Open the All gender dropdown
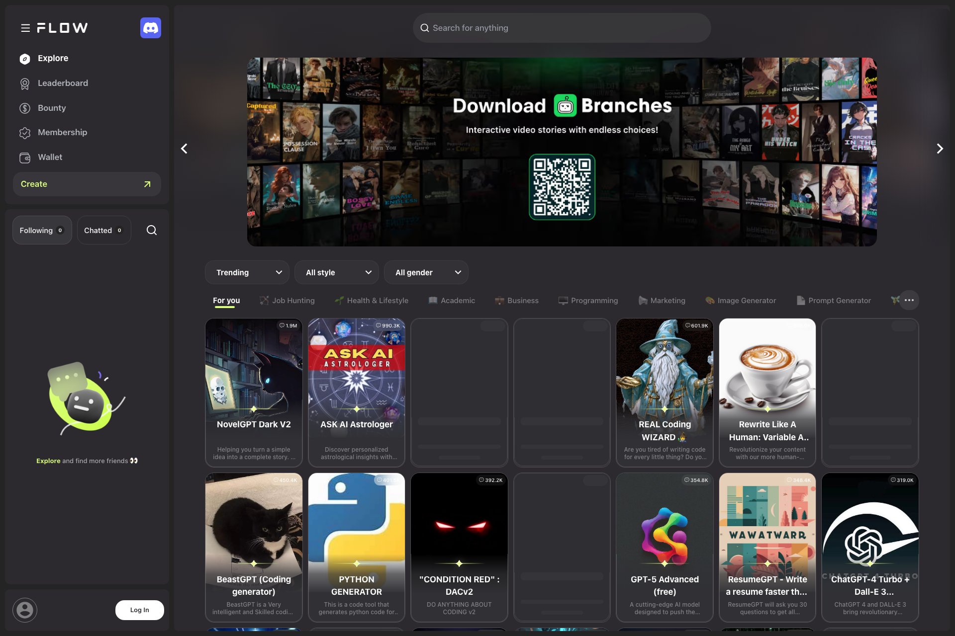 426,272
